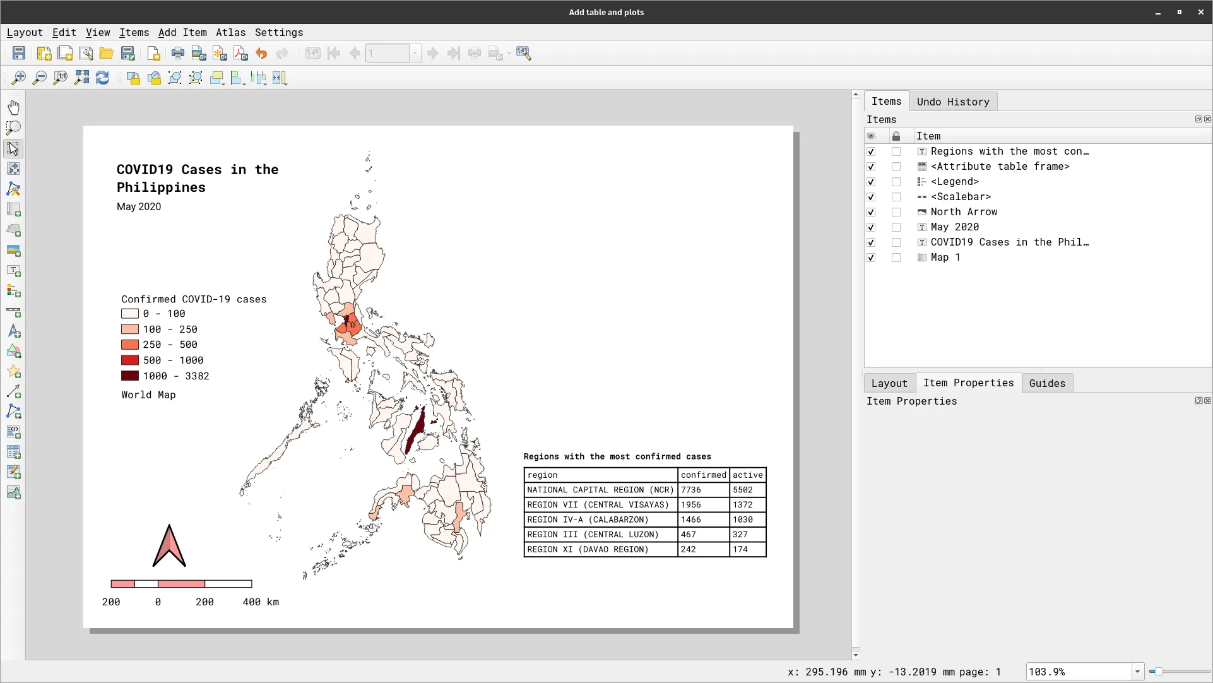Screen dimensions: 1213x683
Task: Toggle the lock checkbox for Map 1
Action: point(896,258)
